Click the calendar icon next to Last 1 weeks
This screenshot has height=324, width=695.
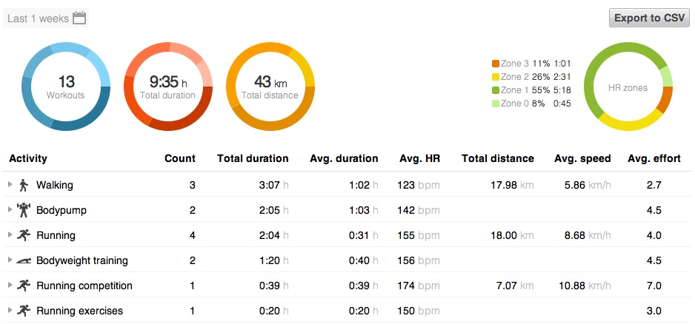click(79, 18)
